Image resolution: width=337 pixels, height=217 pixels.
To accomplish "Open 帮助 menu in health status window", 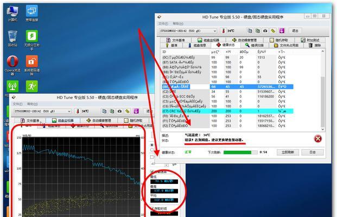I will coord(178,24).
